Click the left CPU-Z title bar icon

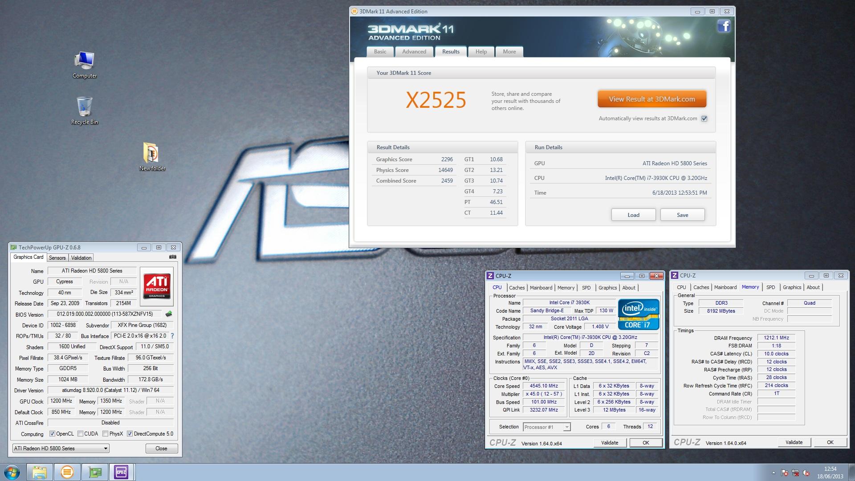pos(490,276)
